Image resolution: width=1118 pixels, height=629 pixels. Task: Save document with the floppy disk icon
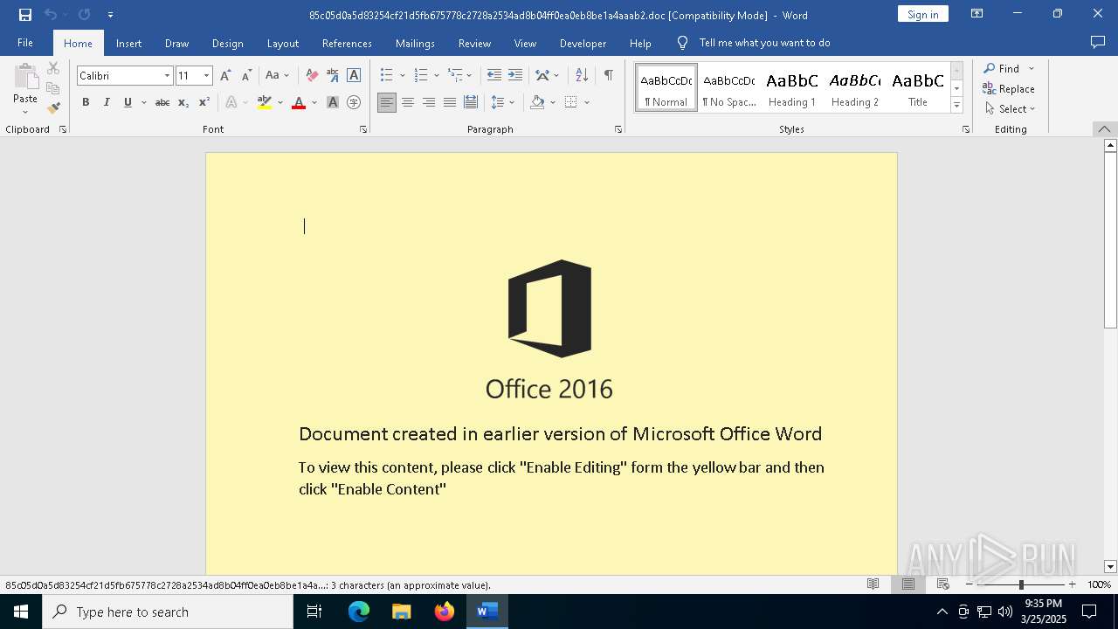[25, 15]
